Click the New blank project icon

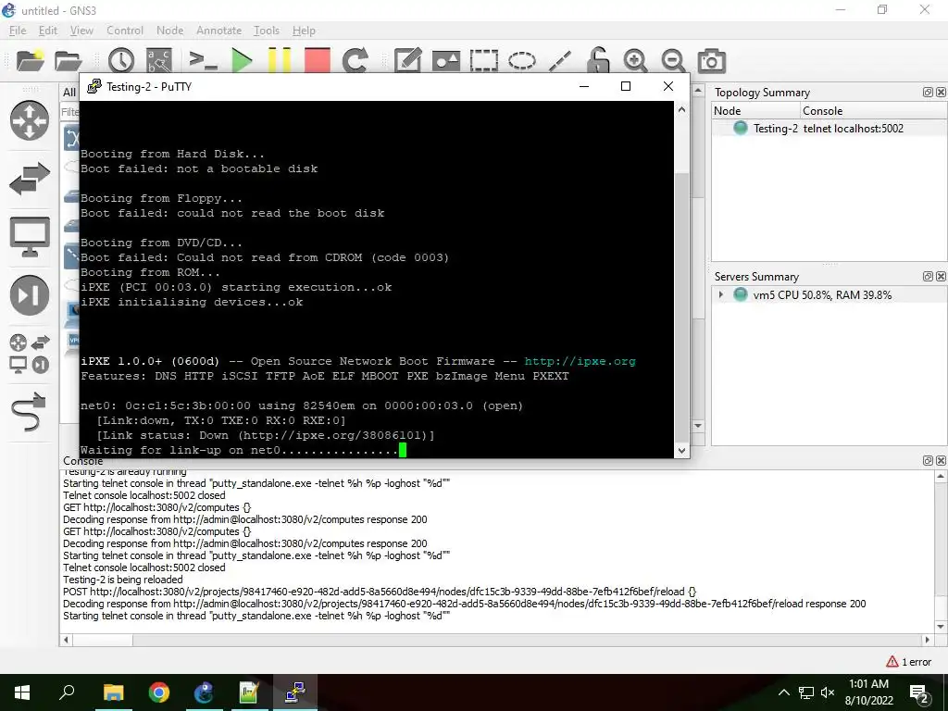click(31, 60)
